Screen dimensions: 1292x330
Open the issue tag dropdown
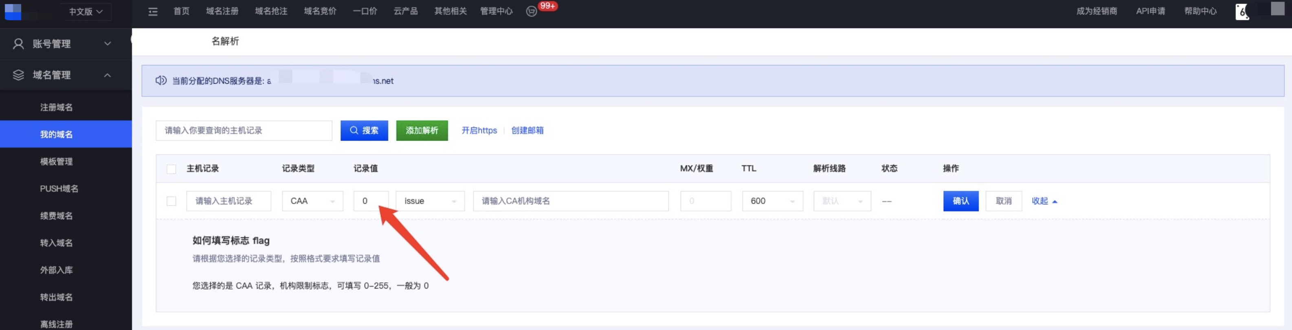tap(430, 201)
